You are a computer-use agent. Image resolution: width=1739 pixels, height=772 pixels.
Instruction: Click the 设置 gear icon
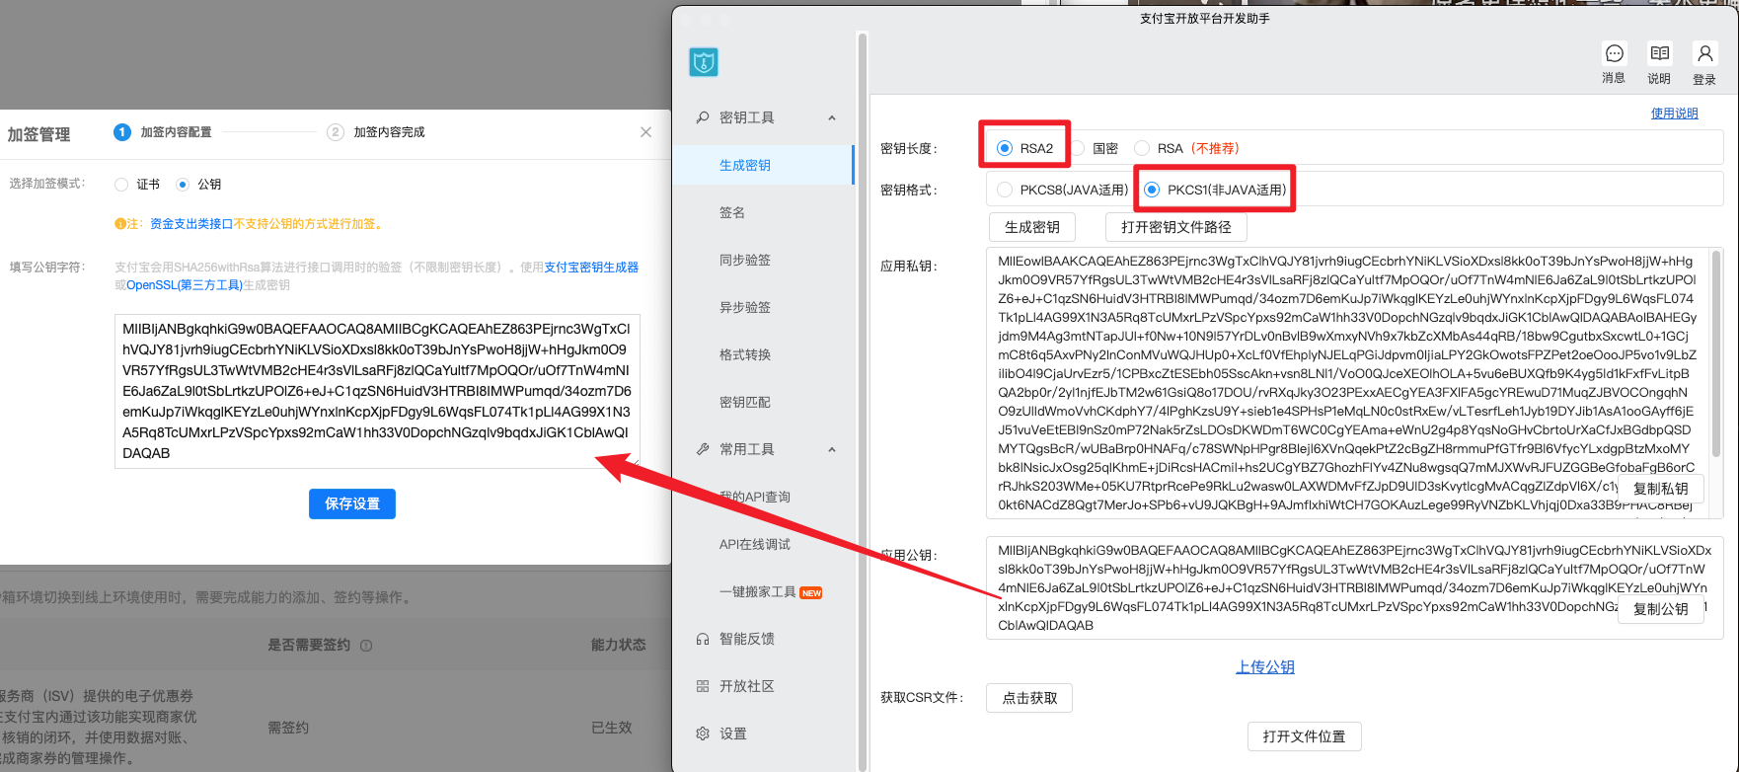pyautogui.click(x=703, y=733)
